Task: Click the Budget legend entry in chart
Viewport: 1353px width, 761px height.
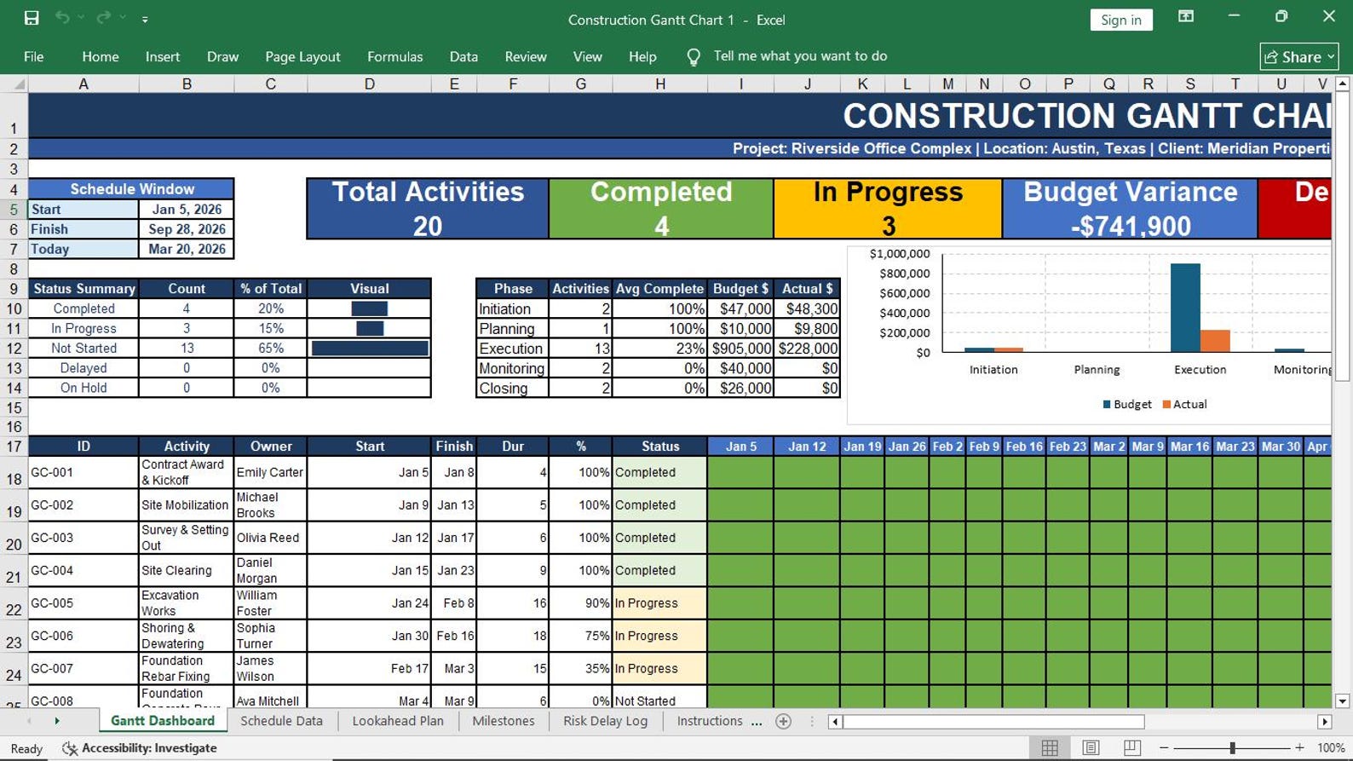Action: 1126,404
